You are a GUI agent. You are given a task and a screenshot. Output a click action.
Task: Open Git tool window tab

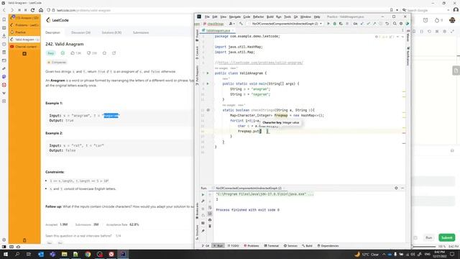tap(206, 246)
